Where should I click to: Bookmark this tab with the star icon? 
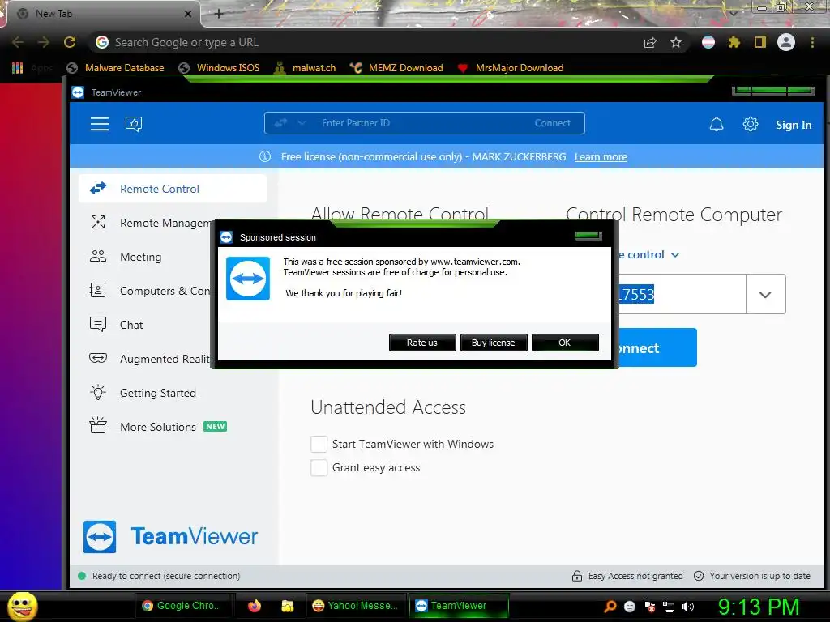click(676, 42)
